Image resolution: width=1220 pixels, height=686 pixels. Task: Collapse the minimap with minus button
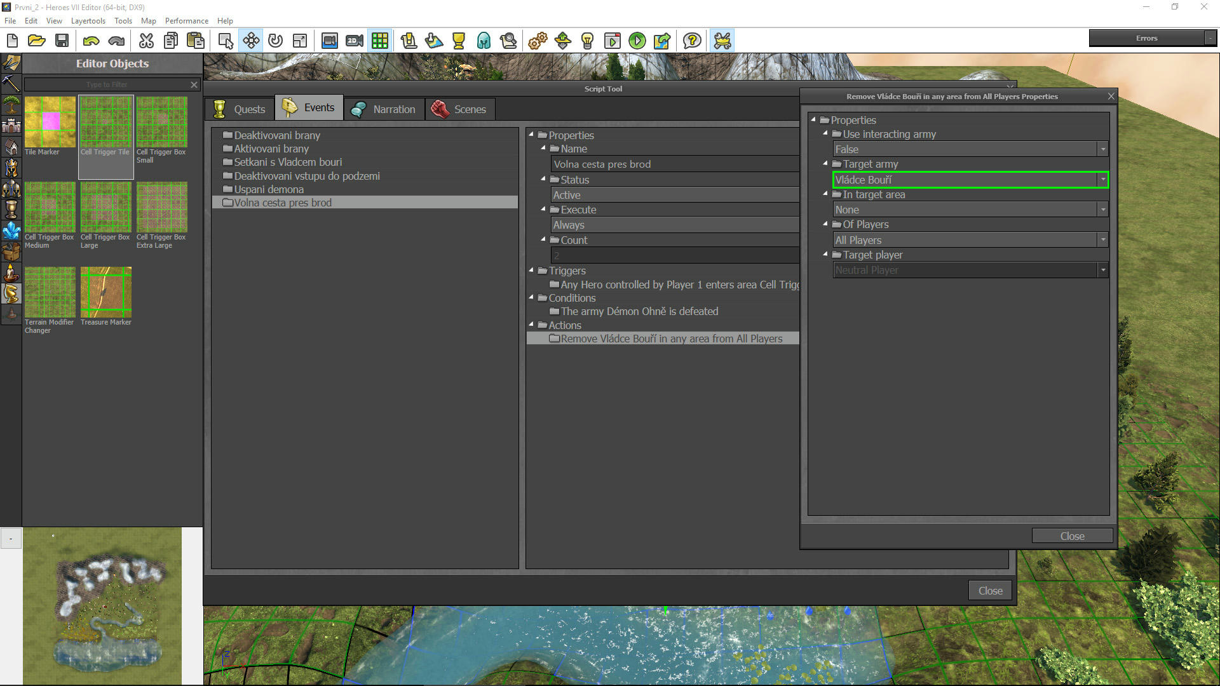[x=11, y=539]
